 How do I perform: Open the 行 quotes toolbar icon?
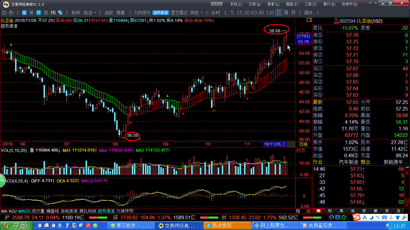click(39, 13)
